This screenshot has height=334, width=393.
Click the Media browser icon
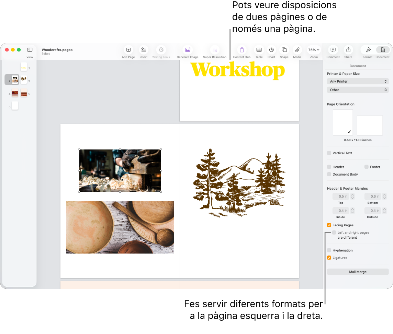(x=297, y=50)
